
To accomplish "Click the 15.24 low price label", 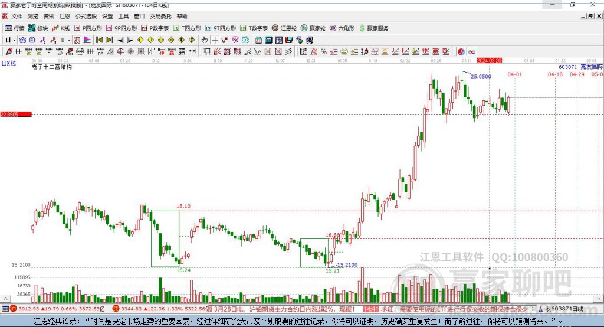I will pyautogui.click(x=183, y=270).
